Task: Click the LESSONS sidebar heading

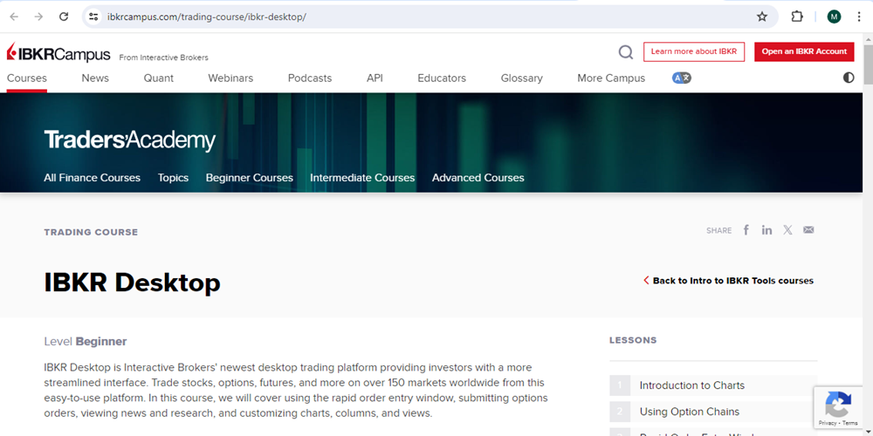Action: click(x=633, y=340)
